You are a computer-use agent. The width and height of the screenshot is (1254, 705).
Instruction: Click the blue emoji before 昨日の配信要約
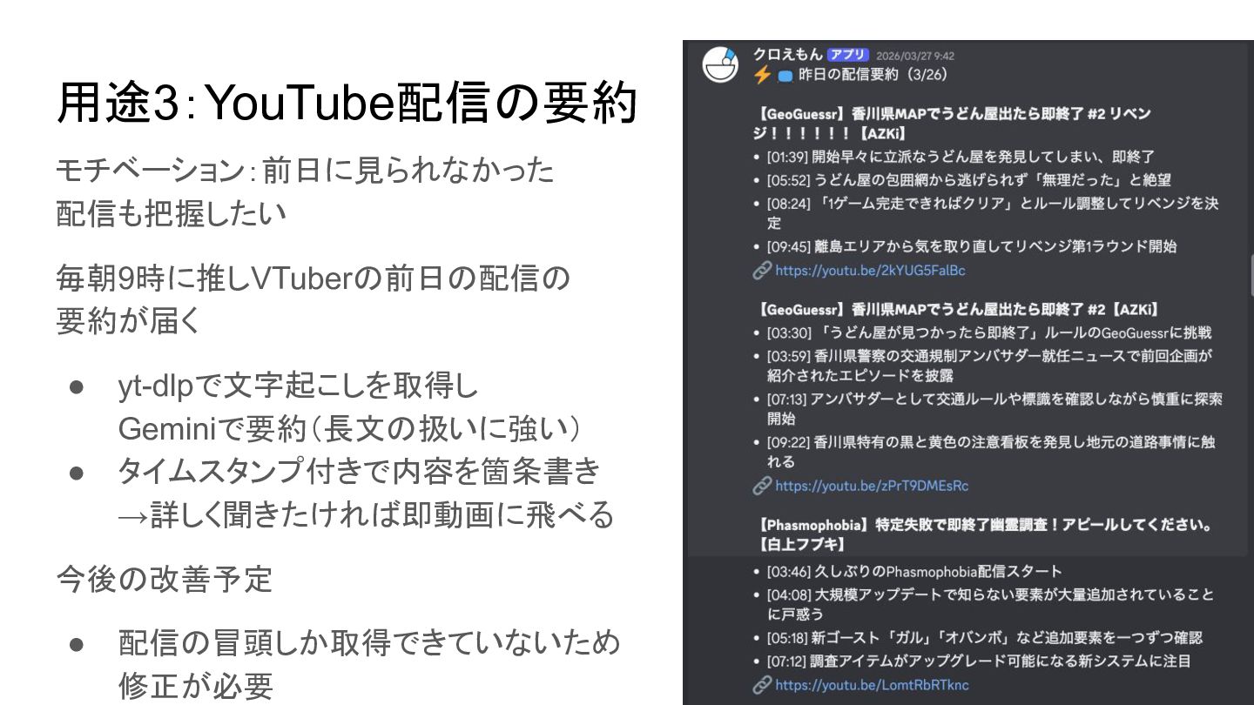click(x=785, y=76)
